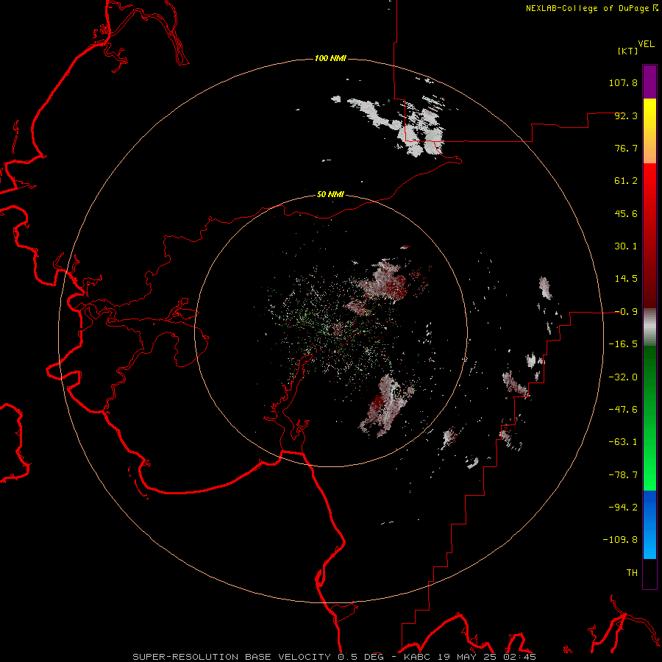Click the [KT] units label
Screen dimensions: 662x662
tap(627, 51)
